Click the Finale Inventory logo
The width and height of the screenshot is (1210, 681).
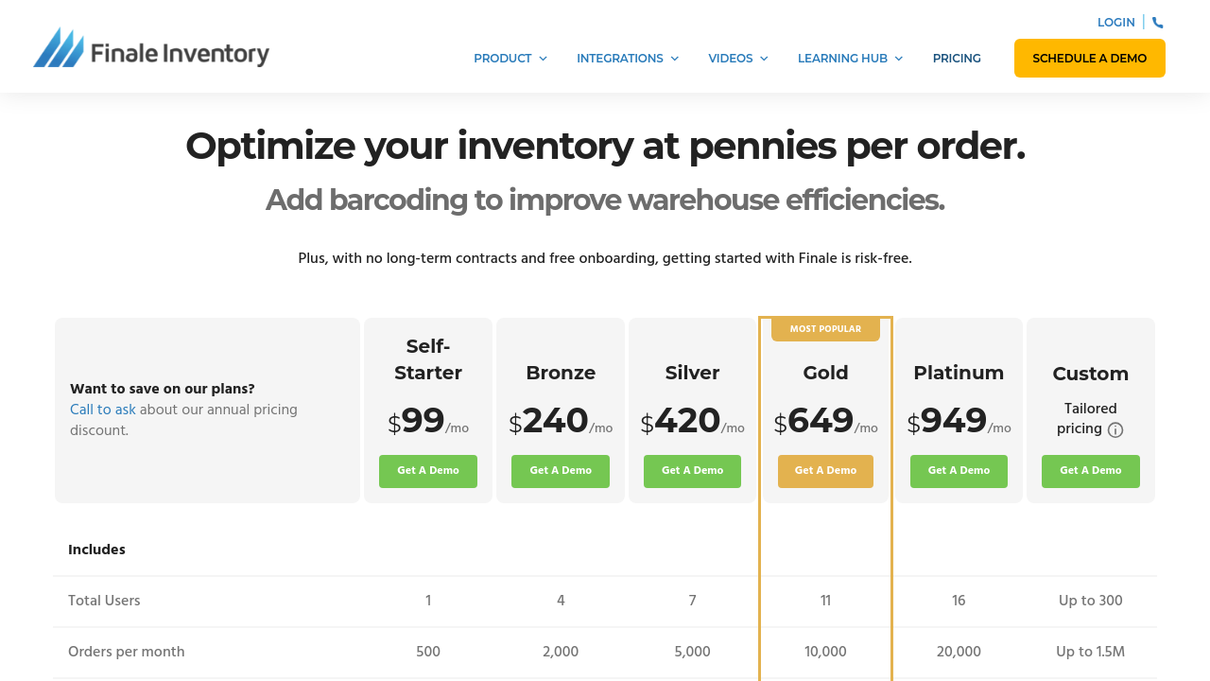coord(151,48)
